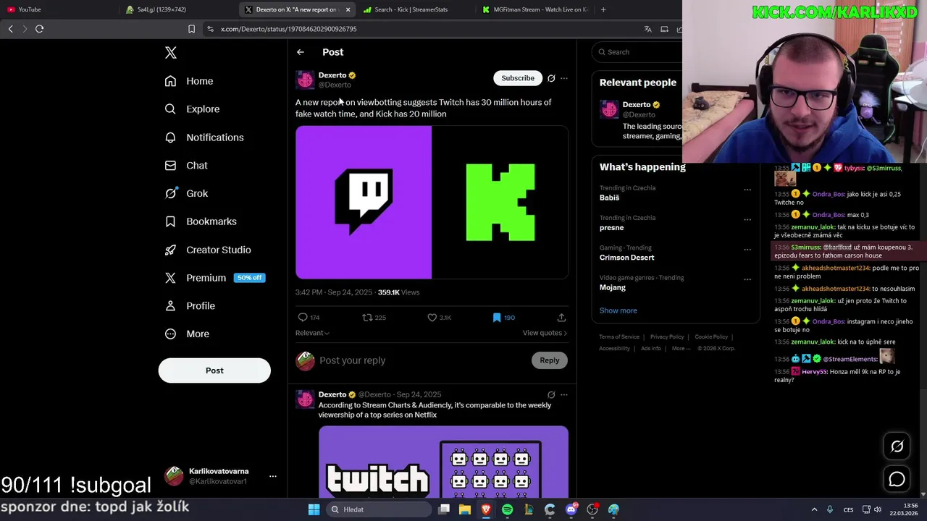Open Discord from the taskbar

point(571,509)
